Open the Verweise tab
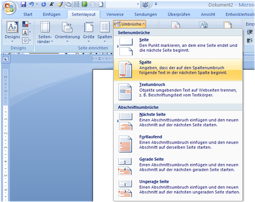The width and height of the screenshot is (255, 202). tap(115, 14)
